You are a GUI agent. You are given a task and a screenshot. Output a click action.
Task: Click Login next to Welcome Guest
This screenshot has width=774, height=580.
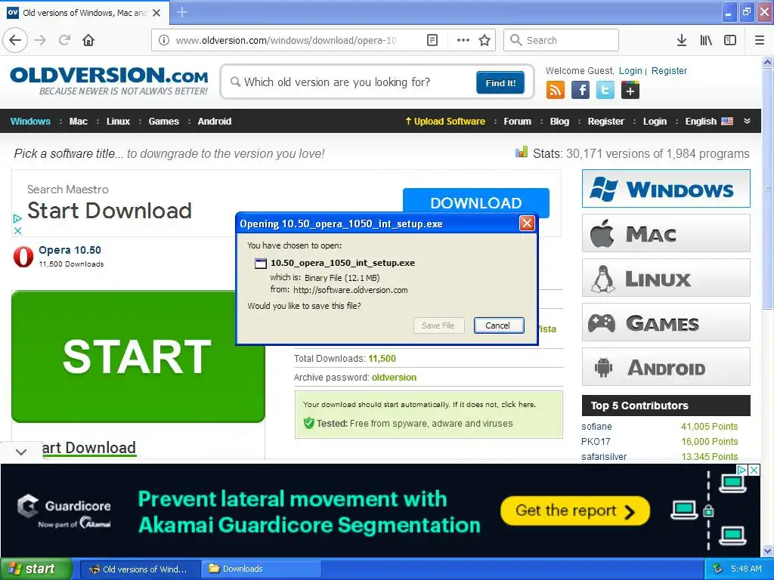point(630,70)
